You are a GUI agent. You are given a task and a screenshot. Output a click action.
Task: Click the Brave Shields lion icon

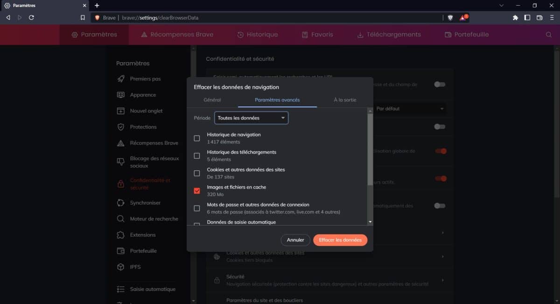coord(450,18)
